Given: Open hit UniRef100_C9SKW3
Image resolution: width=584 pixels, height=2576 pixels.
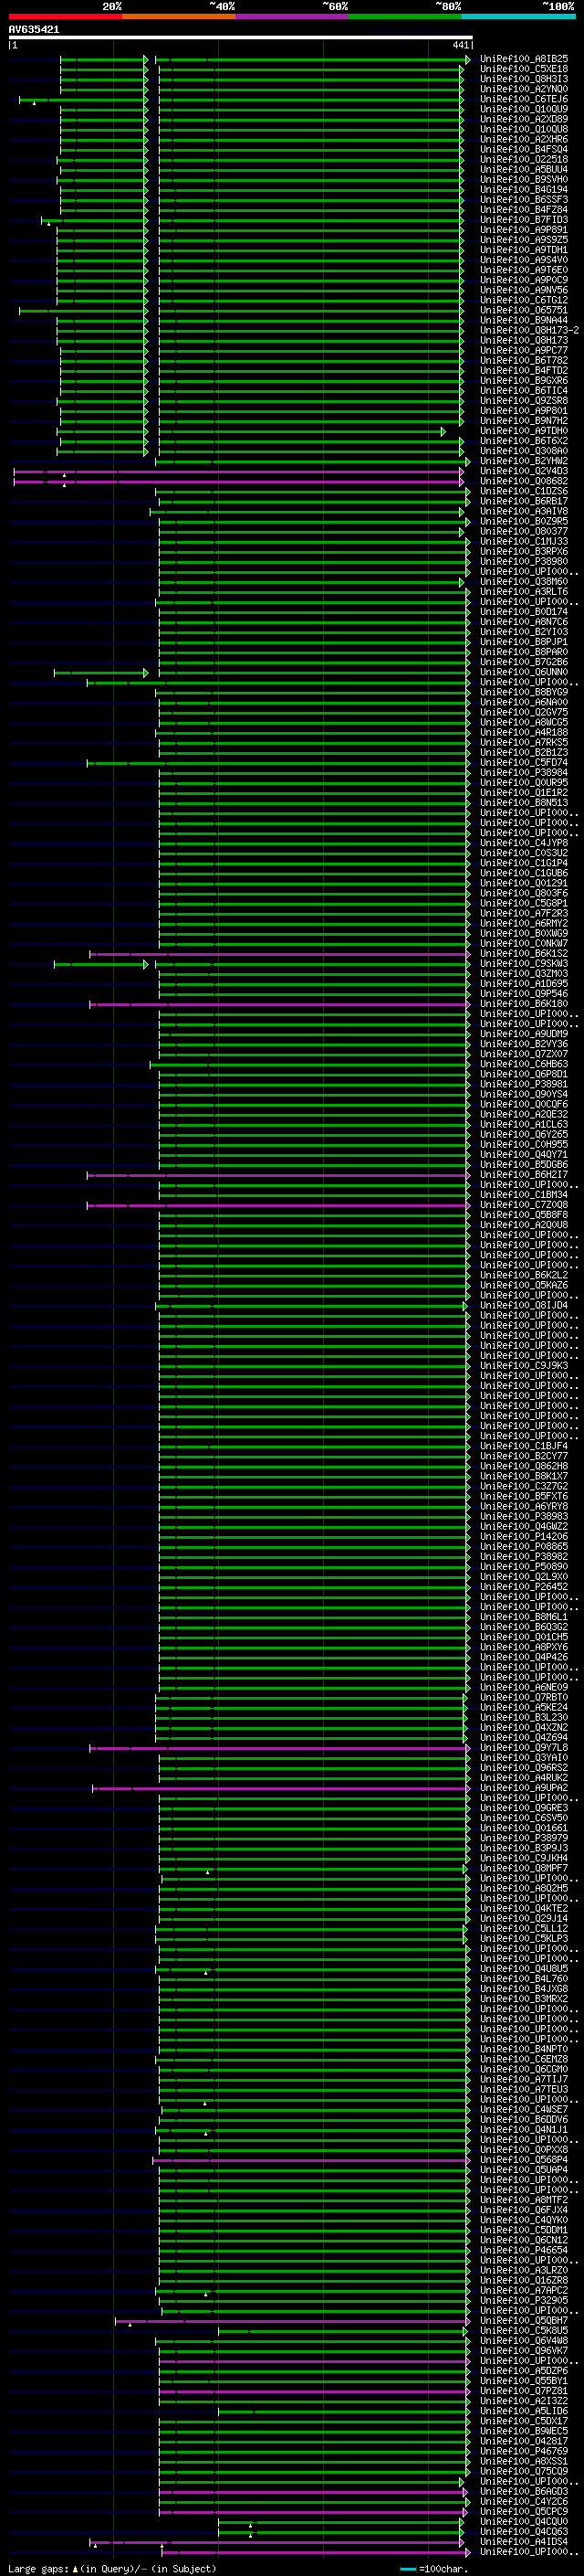Looking at the screenshot, I should pos(523,964).
